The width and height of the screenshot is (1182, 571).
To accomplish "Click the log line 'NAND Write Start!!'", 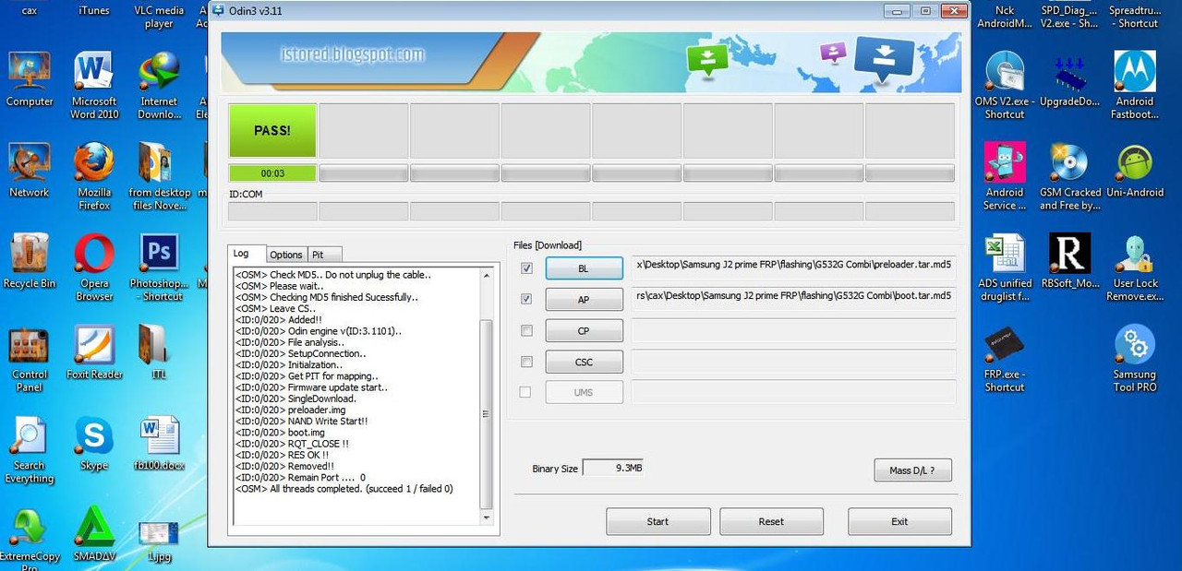I will click(x=301, y=422).
